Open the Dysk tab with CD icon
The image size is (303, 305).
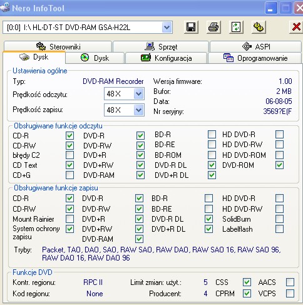click(x=95, y=58)
